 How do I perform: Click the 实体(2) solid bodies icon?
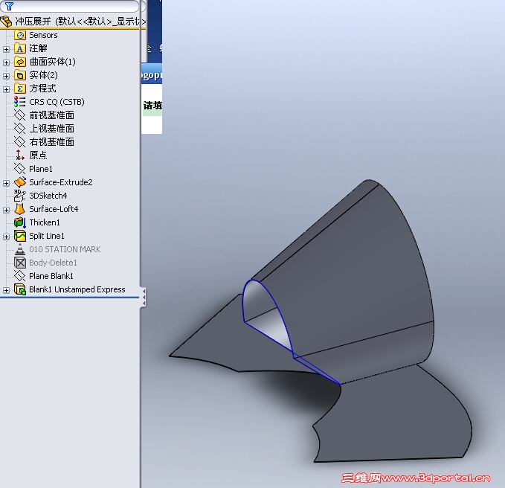coord(20,75)
